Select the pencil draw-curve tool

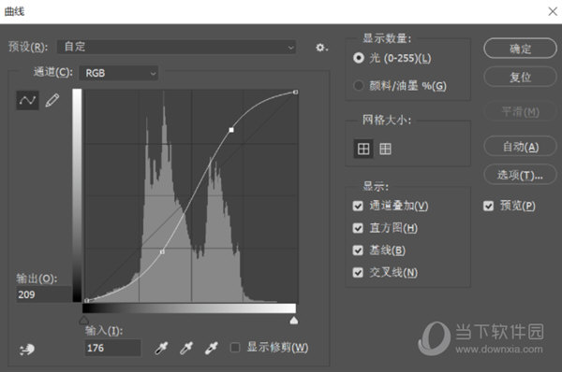pos(52,101)
